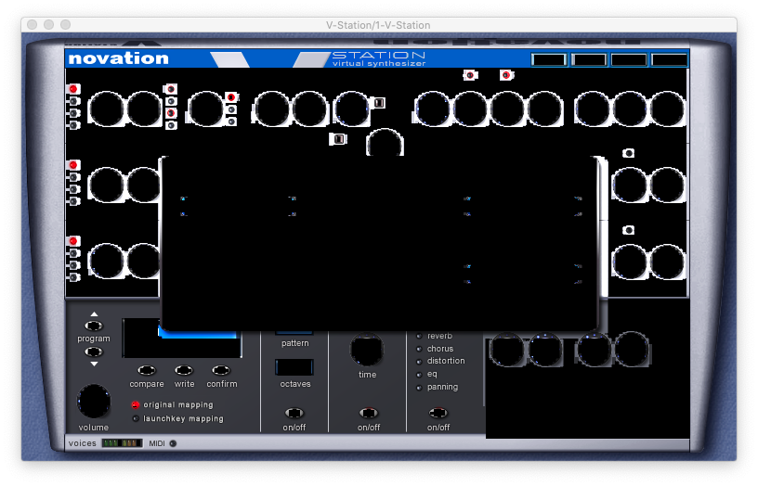758x486 pixels.
Task: Click the octaves value box
Action: point(294,367)
